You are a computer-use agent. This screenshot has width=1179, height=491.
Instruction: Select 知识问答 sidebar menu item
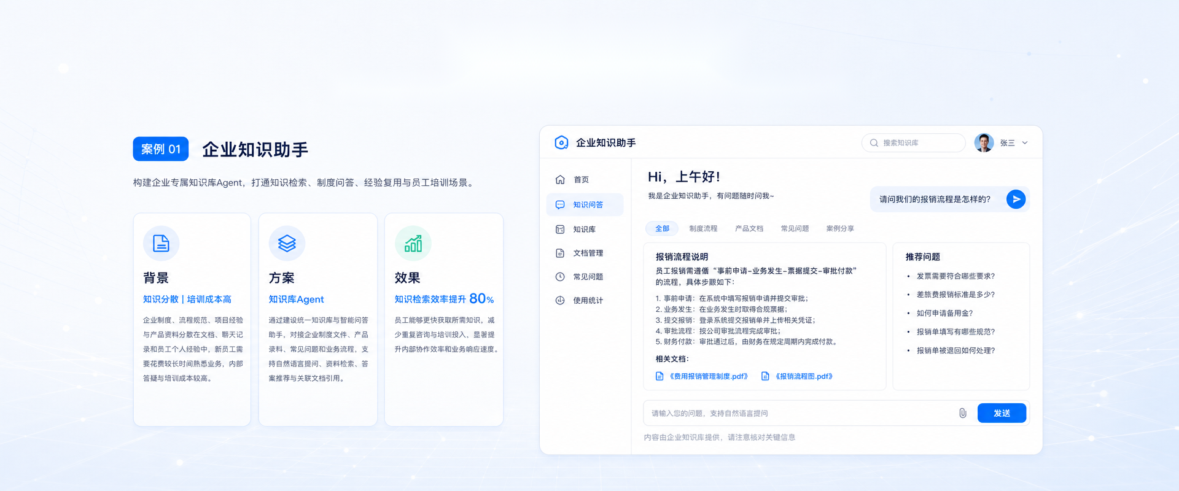click(x=585, y=205)
